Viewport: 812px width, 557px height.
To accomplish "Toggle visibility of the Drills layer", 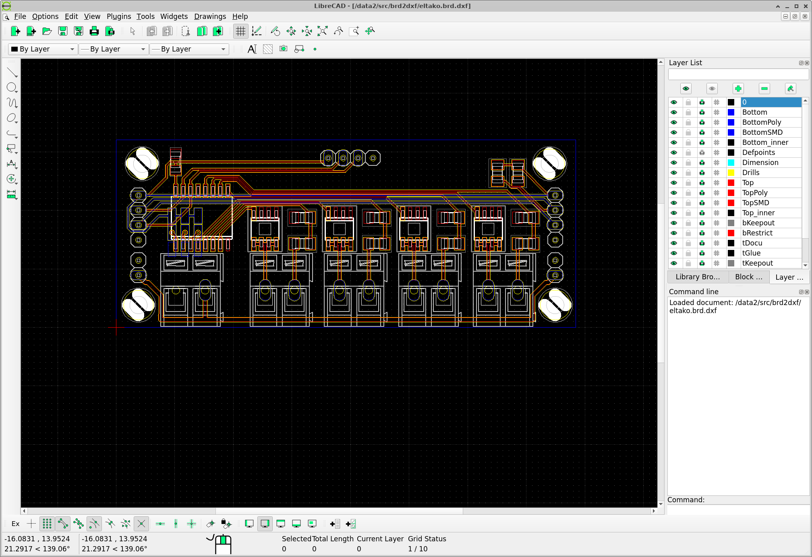I will [x=674, y=173].
